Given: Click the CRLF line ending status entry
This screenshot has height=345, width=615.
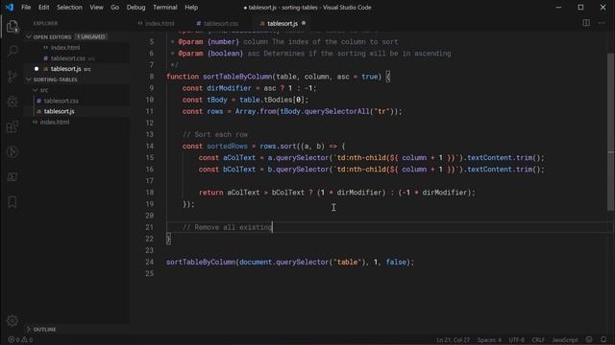Looking at the screenshot, I should (x=538, y=339).
